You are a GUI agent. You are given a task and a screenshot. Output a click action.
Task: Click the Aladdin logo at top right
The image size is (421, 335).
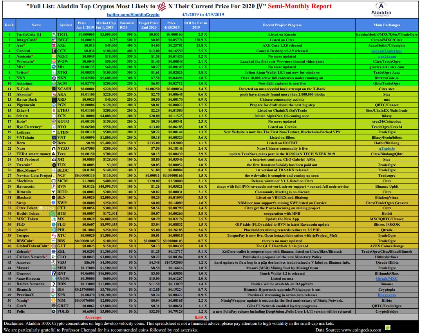[x=381, y=10]
